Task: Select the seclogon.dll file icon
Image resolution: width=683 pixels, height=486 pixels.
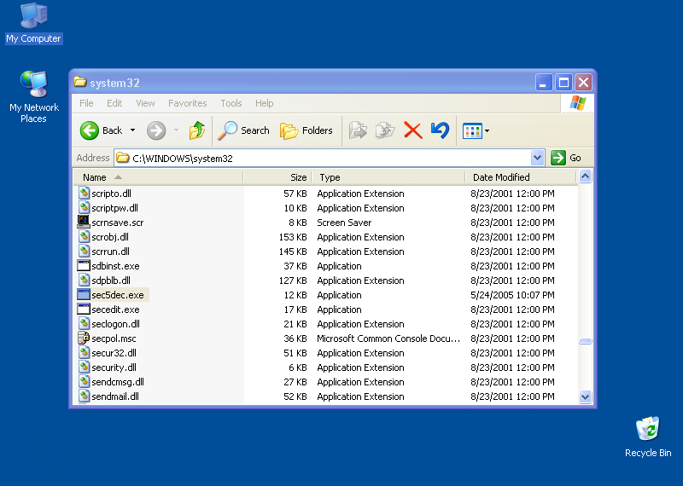Action: coord(84,324)
